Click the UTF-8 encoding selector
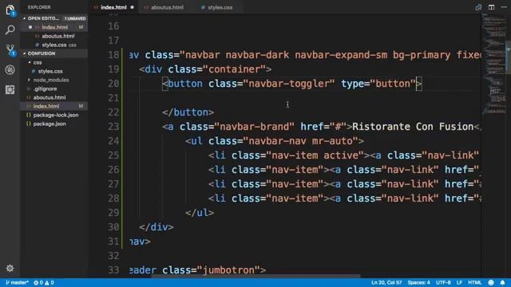 coord(443,282)
